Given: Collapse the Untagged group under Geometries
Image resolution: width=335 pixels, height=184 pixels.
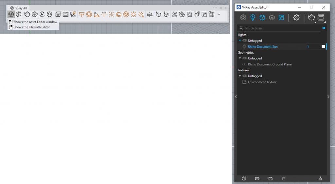Looking at the screenshot, I should point(240,58).
